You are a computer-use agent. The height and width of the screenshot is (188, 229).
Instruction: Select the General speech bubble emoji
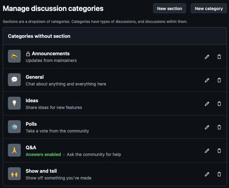[14, 80]
